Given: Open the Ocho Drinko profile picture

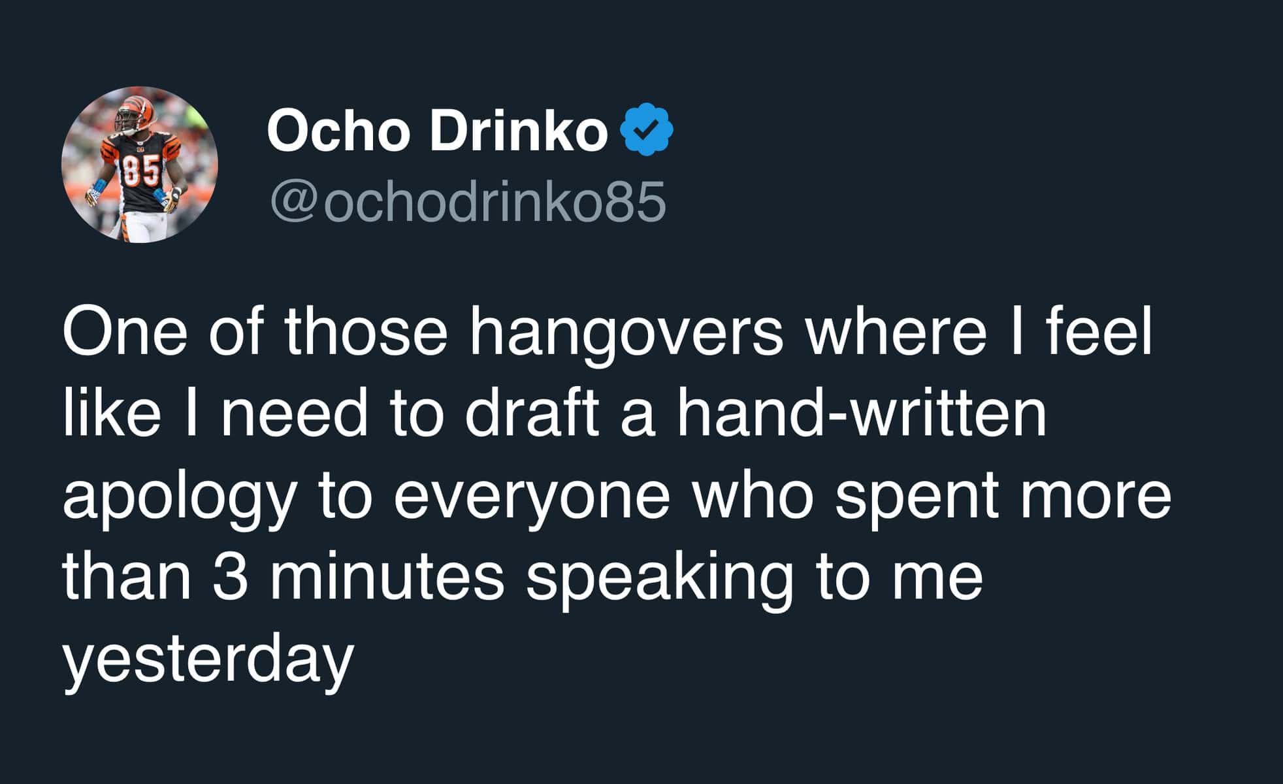Looking at the screenshot, I should [140, 165].
